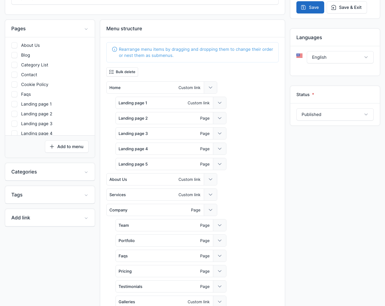This screenshot has width=385, height=306.
Task: Select the Galleries submenu item
Action: pos(164,301)
